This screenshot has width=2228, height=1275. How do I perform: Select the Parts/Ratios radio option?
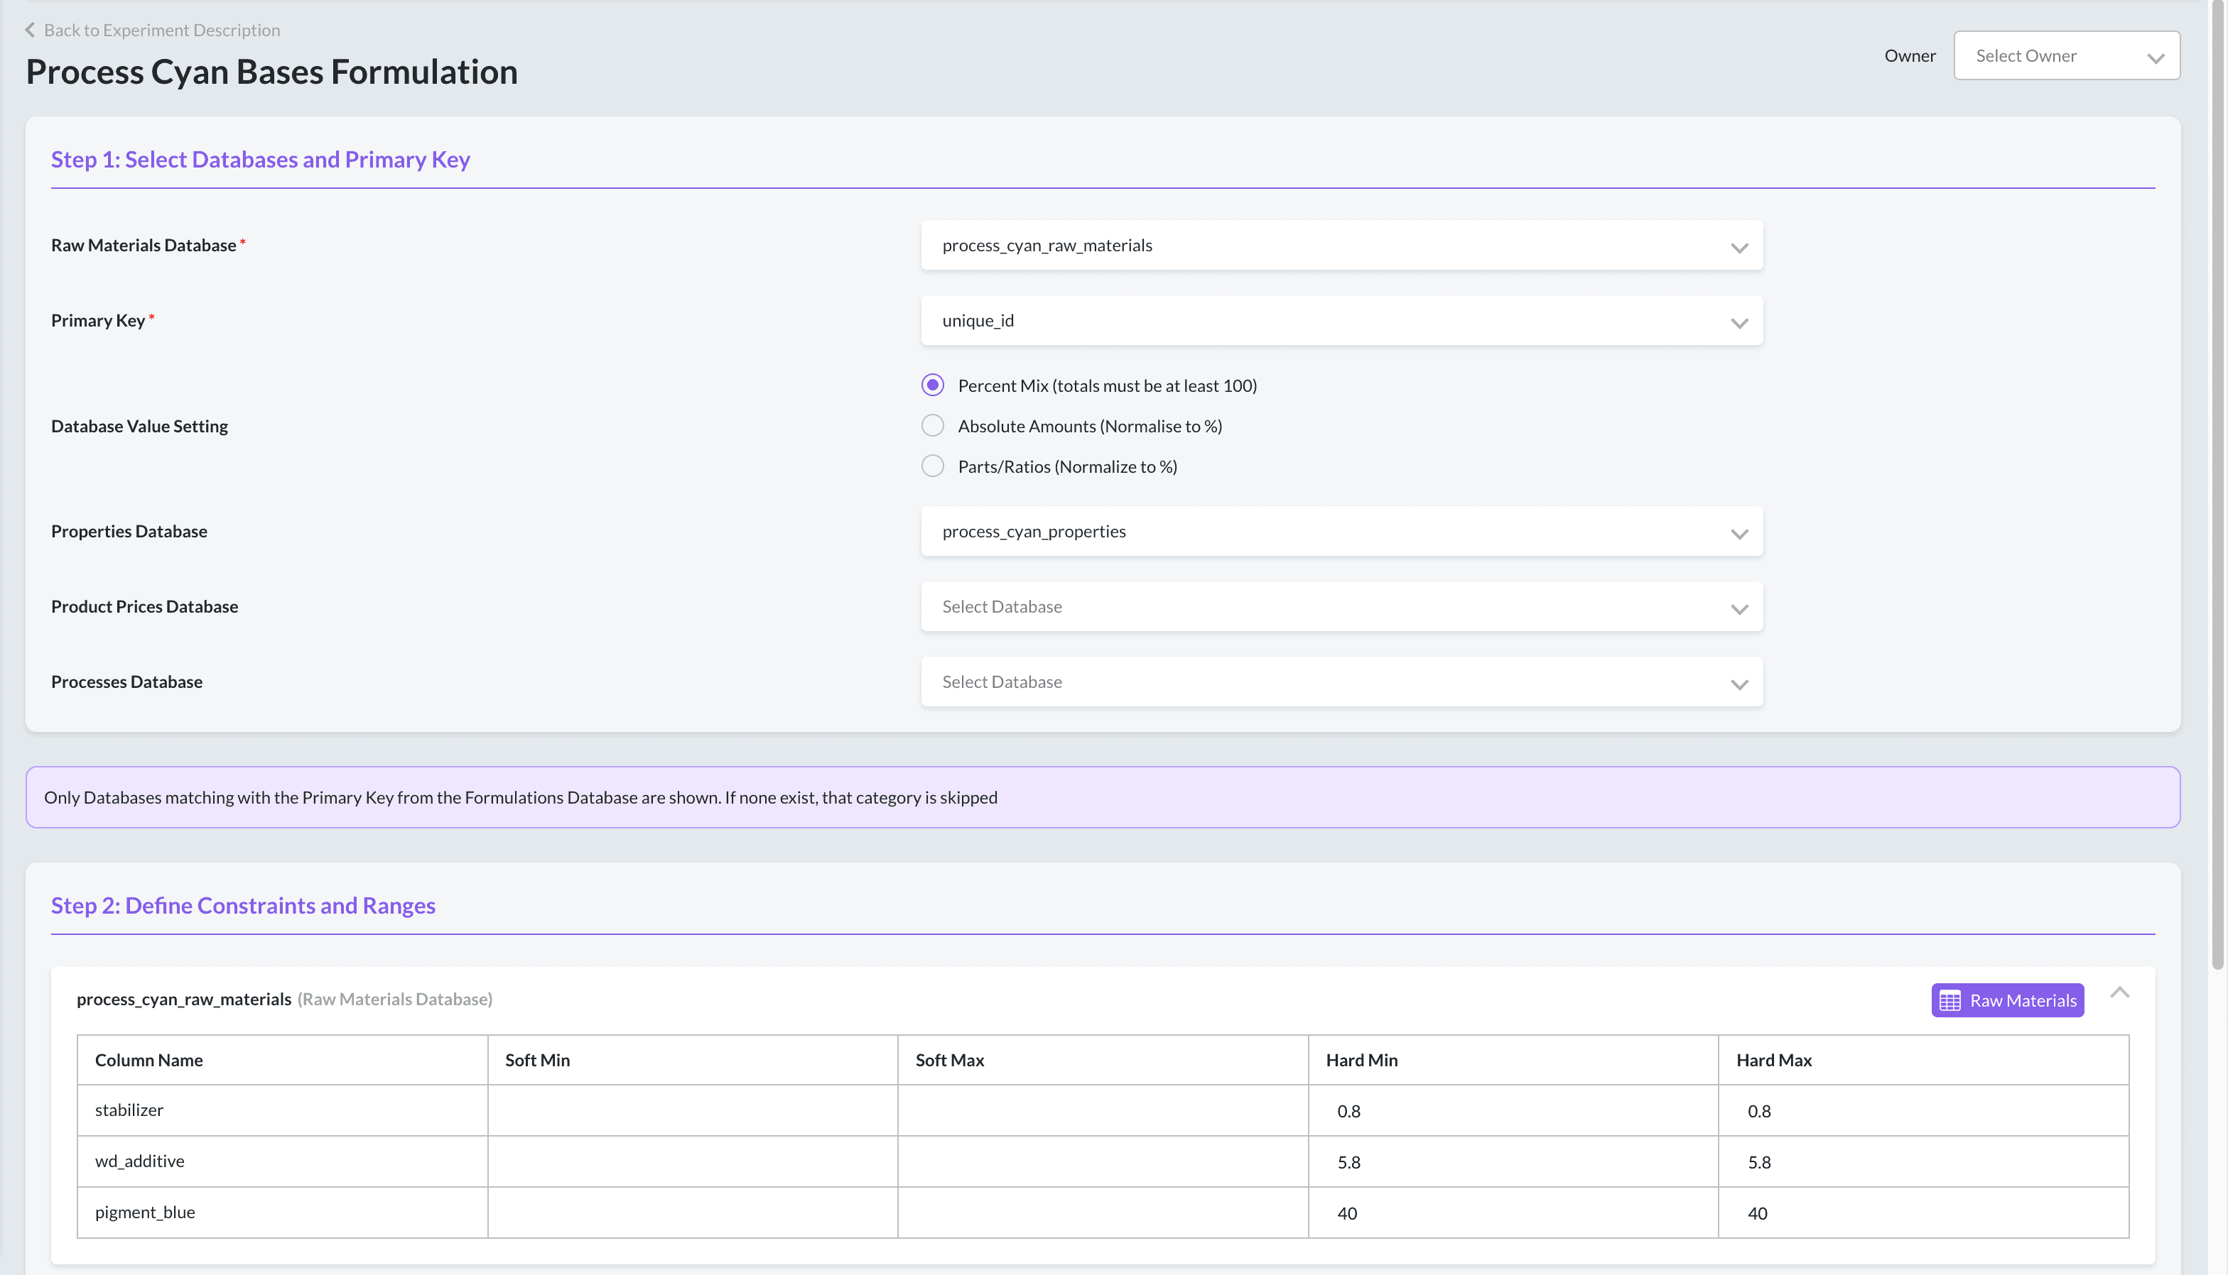click(x=932, y=466)
